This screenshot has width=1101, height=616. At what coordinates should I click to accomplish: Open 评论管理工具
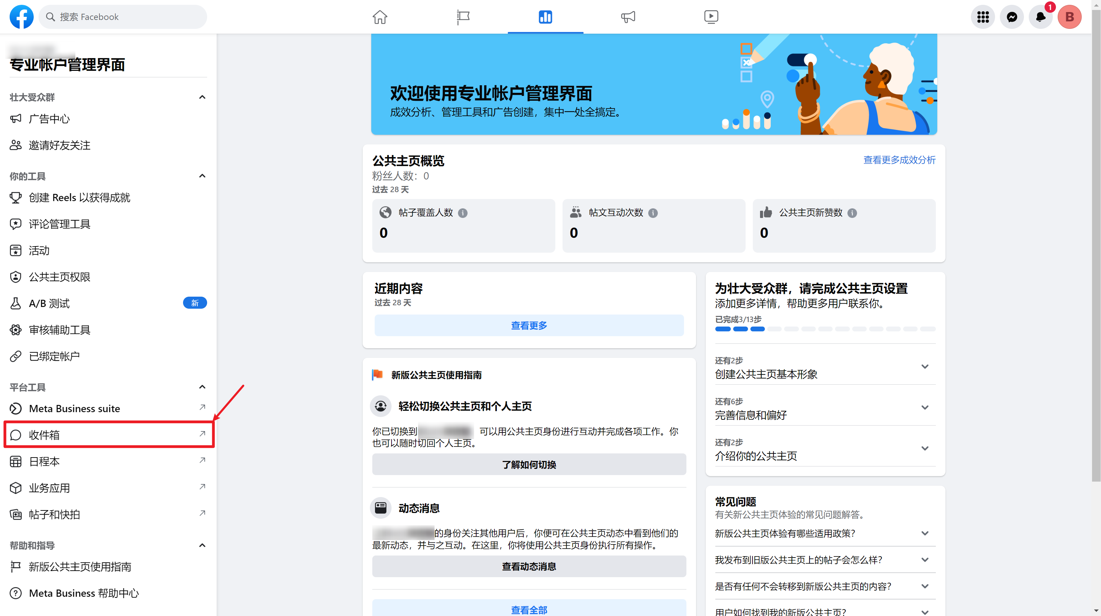point(108,224)
